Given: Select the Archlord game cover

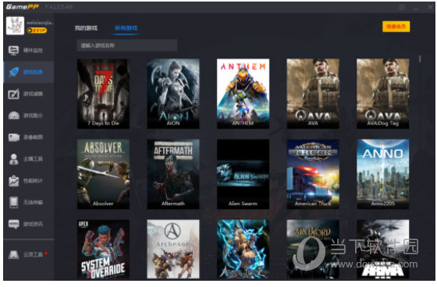Looking at the screenshot, I should (313, 249).
